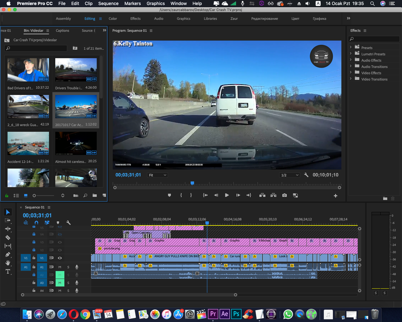Click the Lift button in Program monitor
This screenshot has width=402, height=322.
[x=262, y=195]
